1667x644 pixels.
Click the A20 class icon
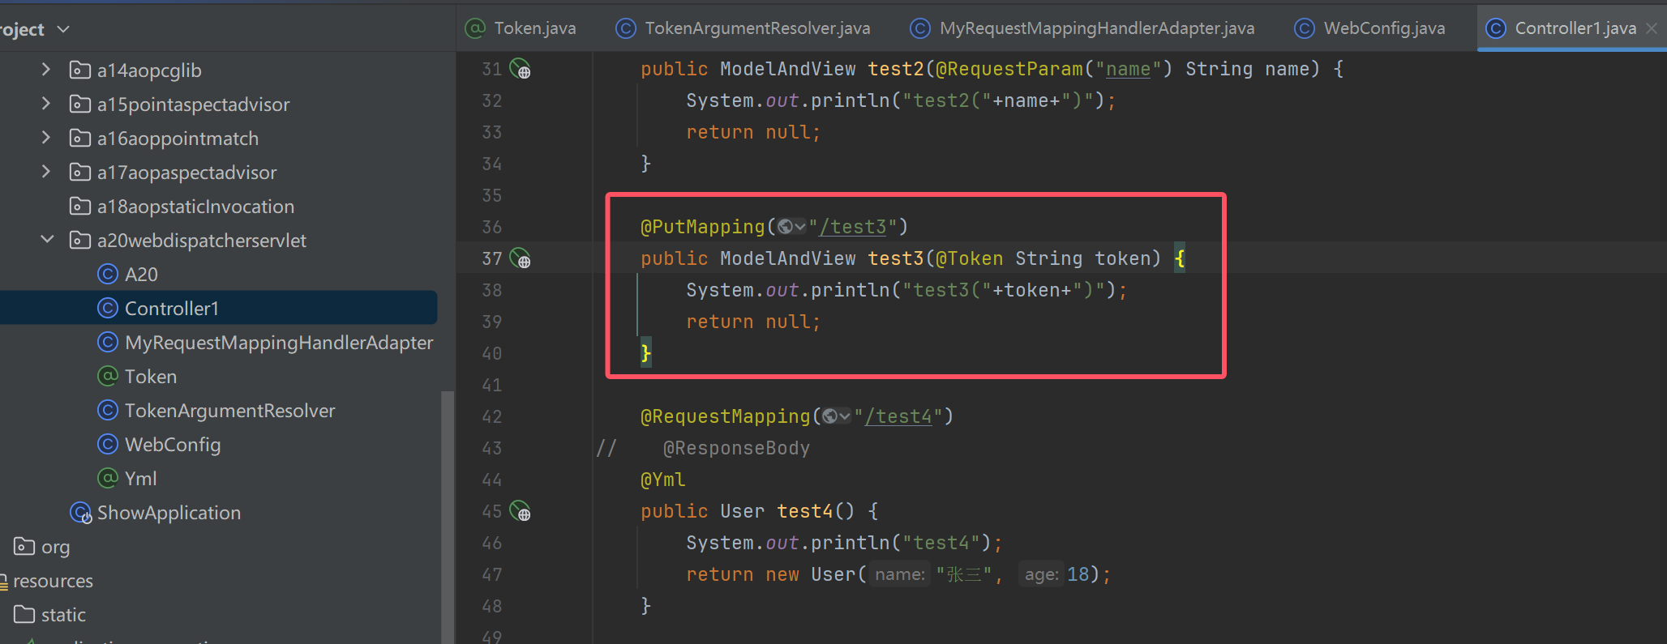(108, 275)
